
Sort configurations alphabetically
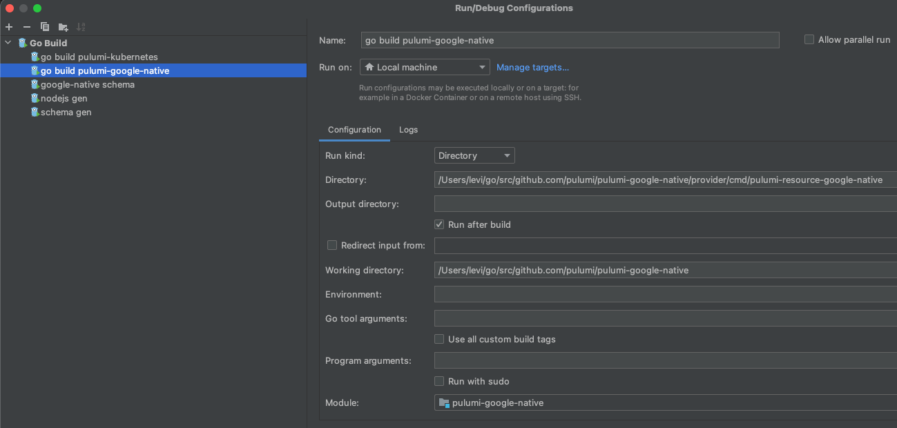(81, 26)
